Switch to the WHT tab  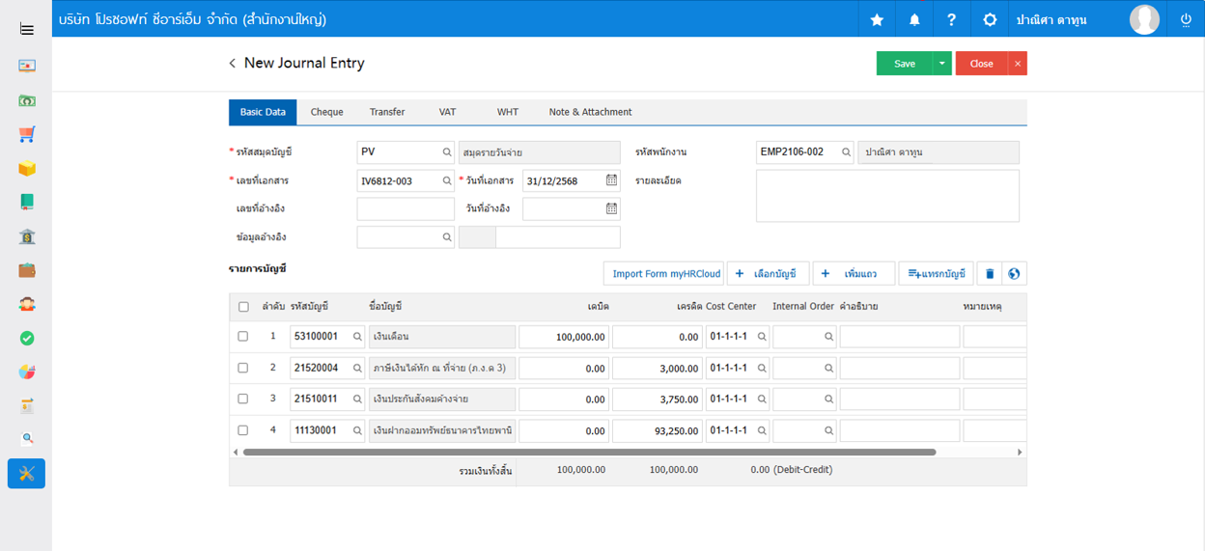pos(508,112)
